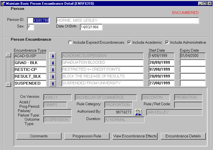
Task: Open the Progression Rule button
Action: 87,136
